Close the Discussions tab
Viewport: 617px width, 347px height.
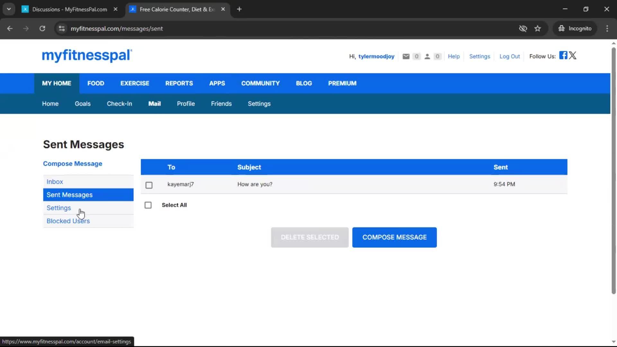coord(115,9)
